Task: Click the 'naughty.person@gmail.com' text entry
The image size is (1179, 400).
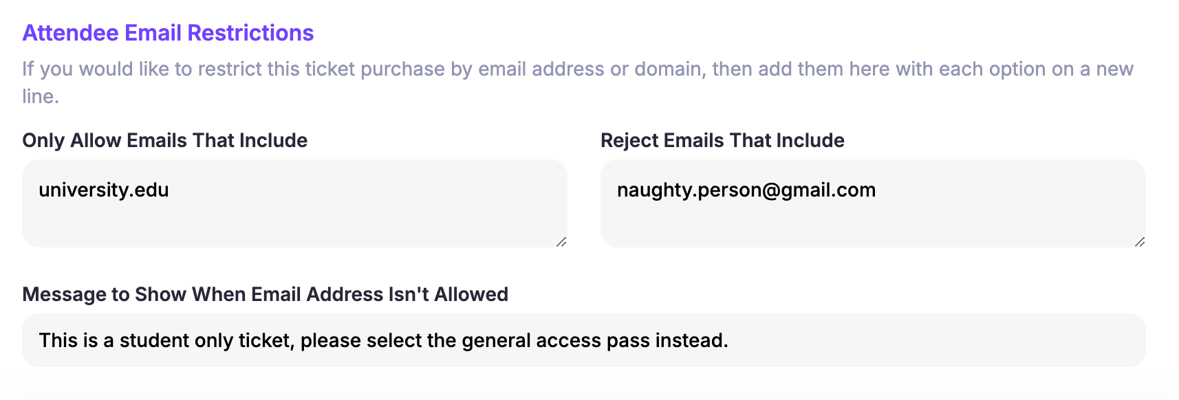Action: 746,190
